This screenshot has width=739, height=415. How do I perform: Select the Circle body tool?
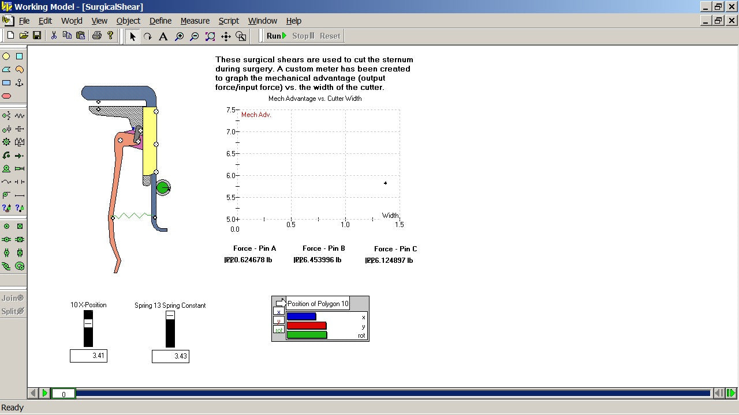click(6, 56)
